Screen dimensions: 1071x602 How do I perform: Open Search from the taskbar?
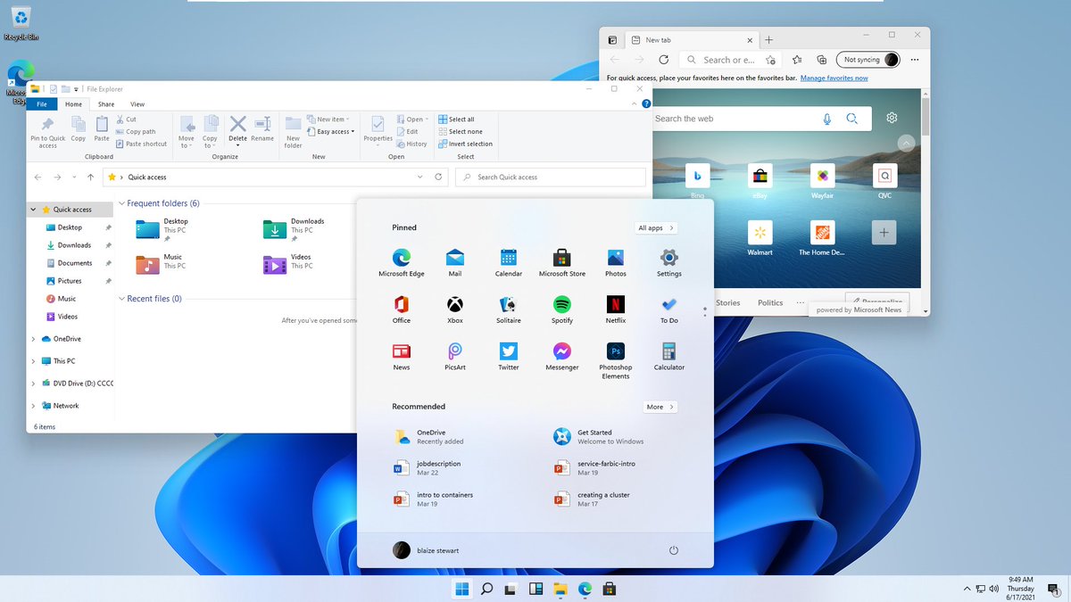coord(487,589)
